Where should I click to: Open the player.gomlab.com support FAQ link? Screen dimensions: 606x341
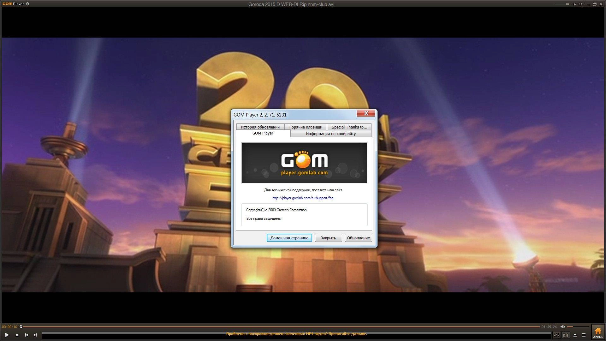pos(303,198)
